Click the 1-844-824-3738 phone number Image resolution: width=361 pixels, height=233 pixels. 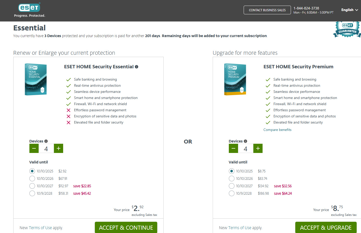pos(306,8)
